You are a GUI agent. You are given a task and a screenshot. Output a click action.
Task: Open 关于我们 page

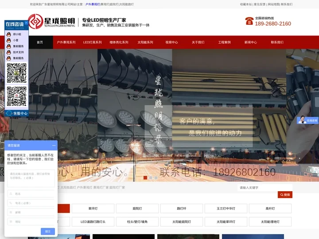(198, 42)
